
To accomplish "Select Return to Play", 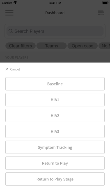I will click(x=55, y=163).
